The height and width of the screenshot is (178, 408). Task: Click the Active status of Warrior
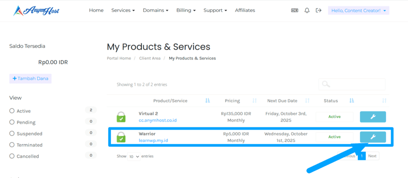pos(334,137)
